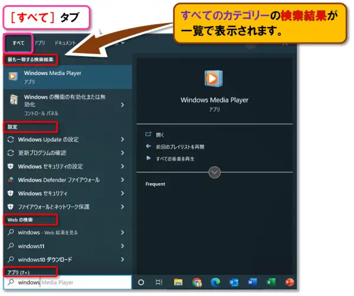Image resolution: width=354 pixels, height=296 pixels.
Task: Click すべての音楽を再生 action
Action: [175, 159]
